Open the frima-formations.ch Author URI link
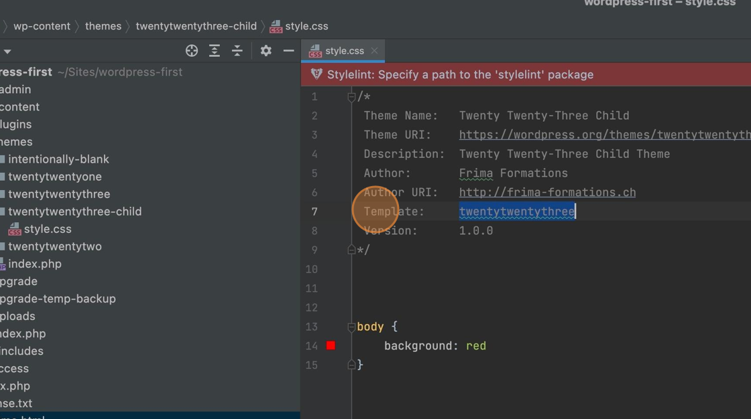 click(547, 193)
